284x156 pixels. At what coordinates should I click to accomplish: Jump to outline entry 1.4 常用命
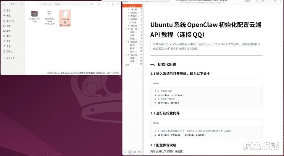click(133, 19)
